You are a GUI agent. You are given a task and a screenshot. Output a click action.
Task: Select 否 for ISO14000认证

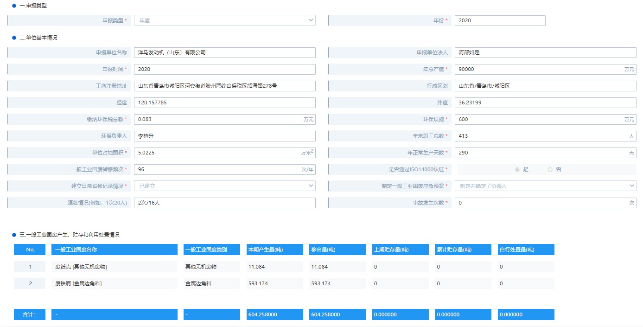(x=550, y=170)
